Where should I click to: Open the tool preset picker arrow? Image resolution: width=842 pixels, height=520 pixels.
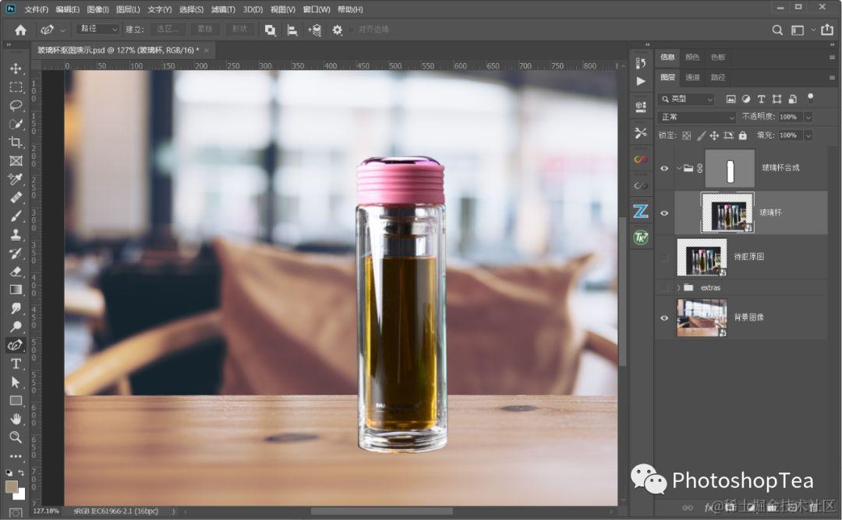click(63, 30)
